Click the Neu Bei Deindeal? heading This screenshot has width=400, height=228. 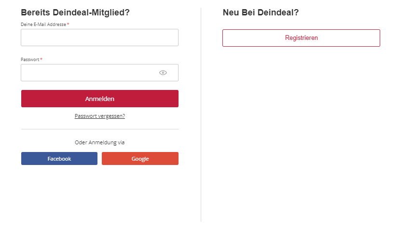[x=261, y=13]
